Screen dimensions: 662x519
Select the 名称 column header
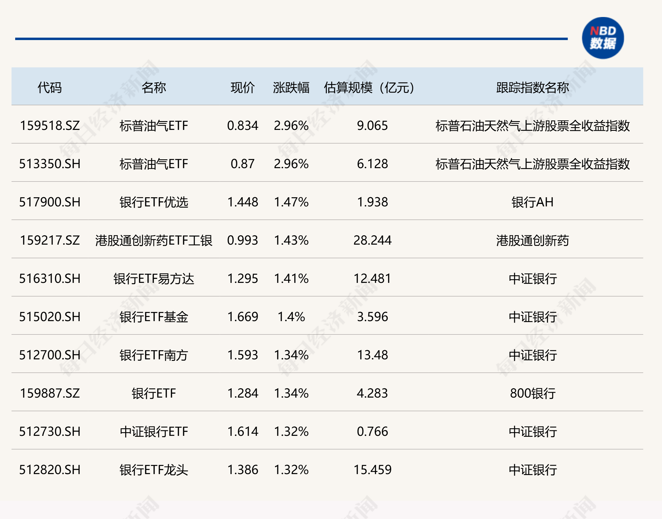click(154, 87)
